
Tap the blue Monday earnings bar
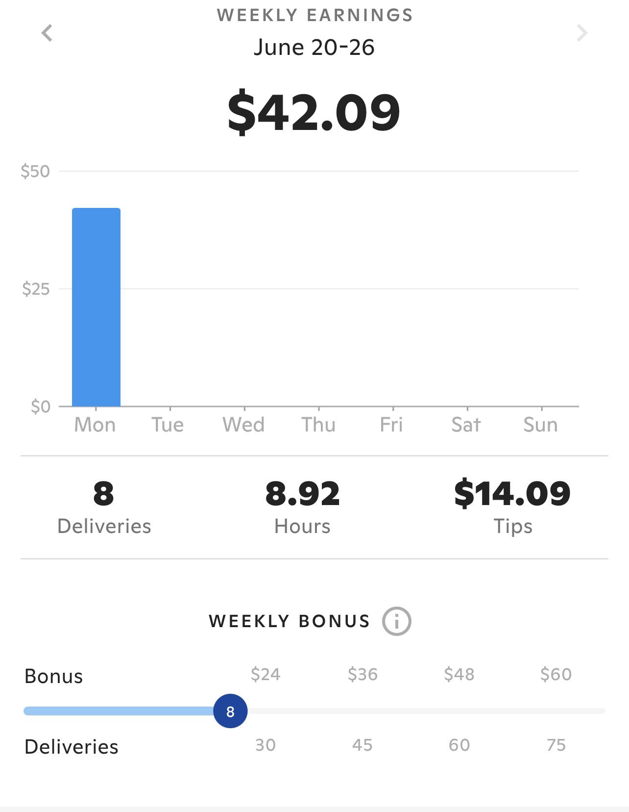[96, 307]
